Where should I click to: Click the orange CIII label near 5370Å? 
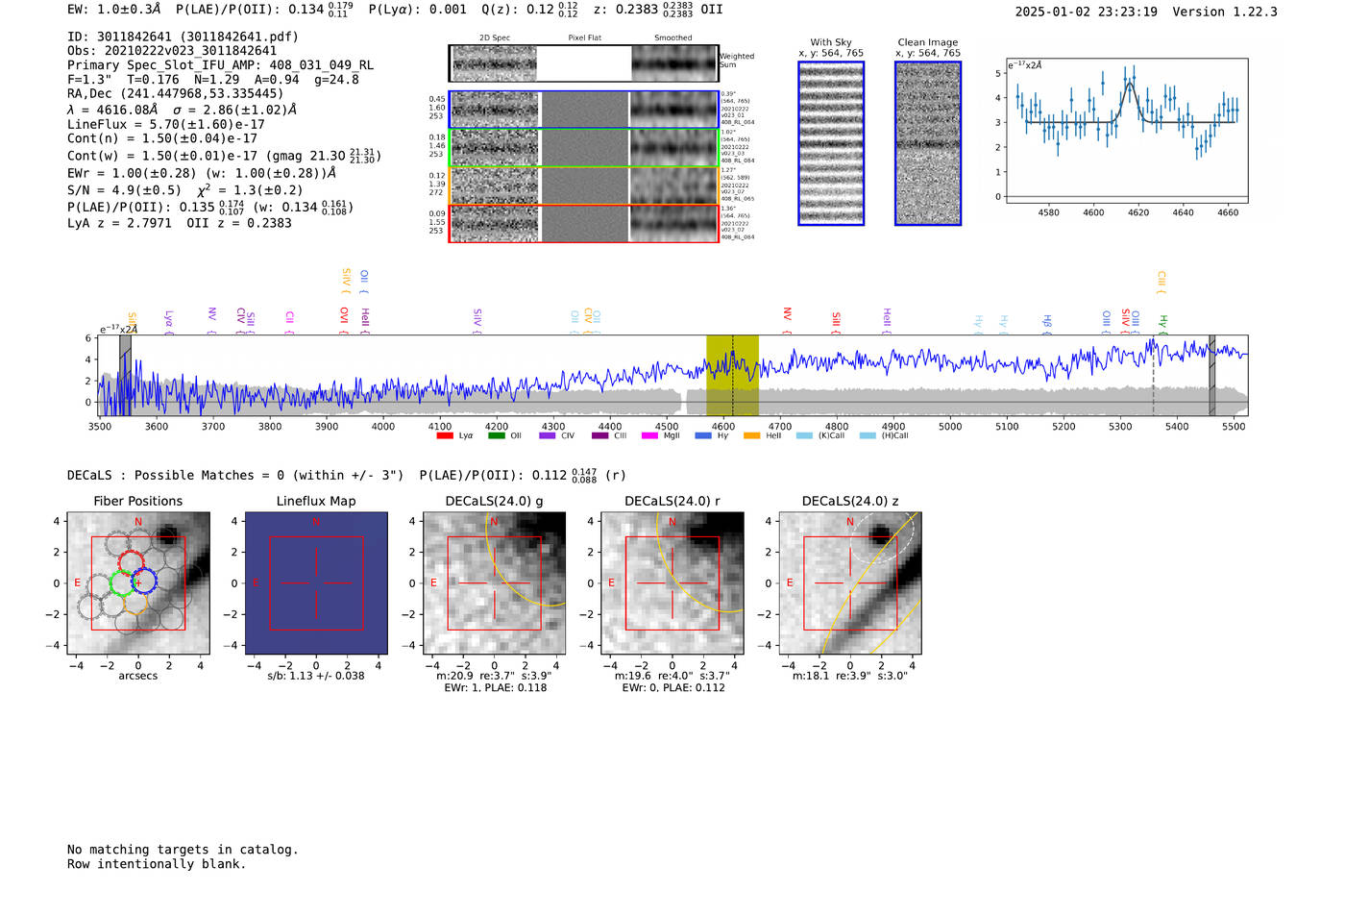tap(1162, 283)
